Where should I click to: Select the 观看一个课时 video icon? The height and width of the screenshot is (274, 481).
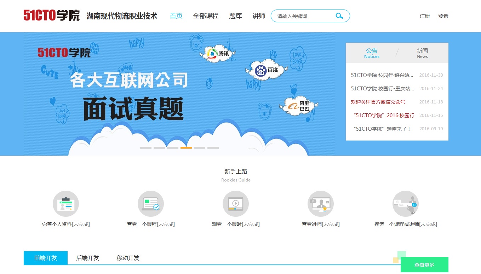click(x=236, y=204)
